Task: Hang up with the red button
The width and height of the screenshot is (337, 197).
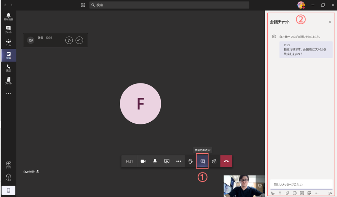Action: click(226, 161)
